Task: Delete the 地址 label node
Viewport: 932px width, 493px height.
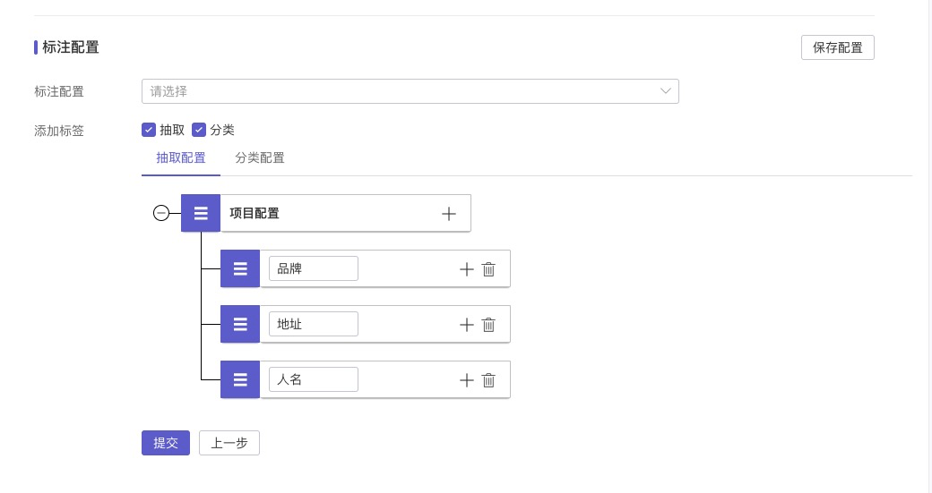Action: (488, 325)
